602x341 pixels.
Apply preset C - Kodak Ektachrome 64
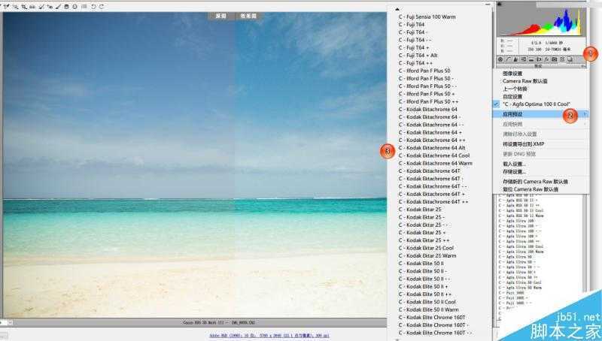427,109
